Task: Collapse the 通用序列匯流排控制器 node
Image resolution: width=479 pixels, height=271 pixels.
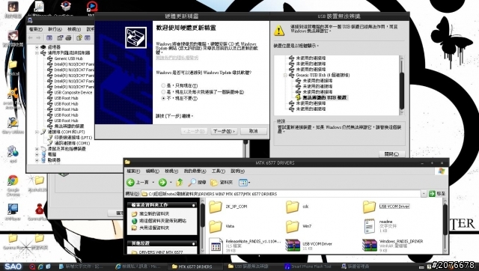Action: (37, 53)
